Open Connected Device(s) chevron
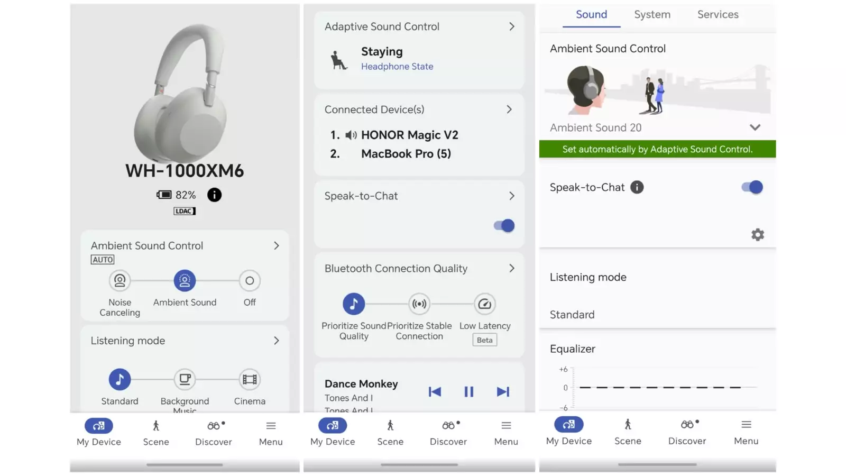Image resolution: width=846 pixels, height=476 pixels. coord(509,109)
